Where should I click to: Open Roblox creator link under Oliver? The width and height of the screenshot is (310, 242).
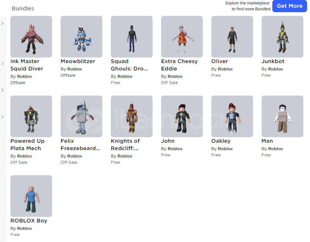pos(225,69)
